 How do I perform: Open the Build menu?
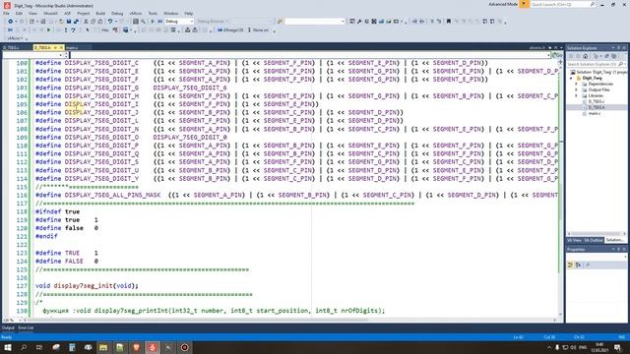[x=100, y=13]
